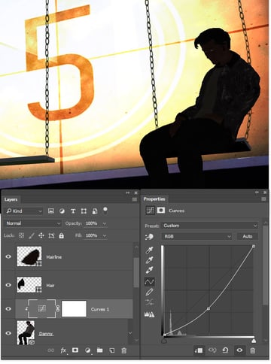Open the Opacity slider dropdown arrow
The height and width of the screenshot is (364, 271).
[105, 223]
